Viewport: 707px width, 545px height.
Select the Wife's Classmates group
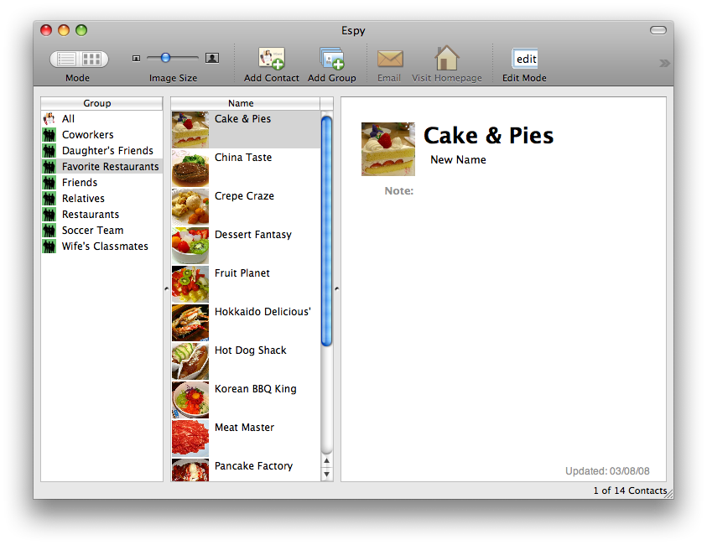pyautogui.click(x=101, y=247)
